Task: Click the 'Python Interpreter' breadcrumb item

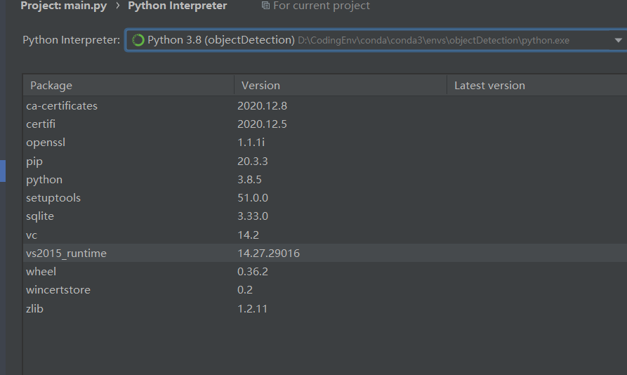Action: coord(177,6)
